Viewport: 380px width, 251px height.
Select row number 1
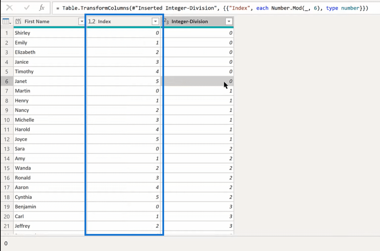tap(7, 33)
